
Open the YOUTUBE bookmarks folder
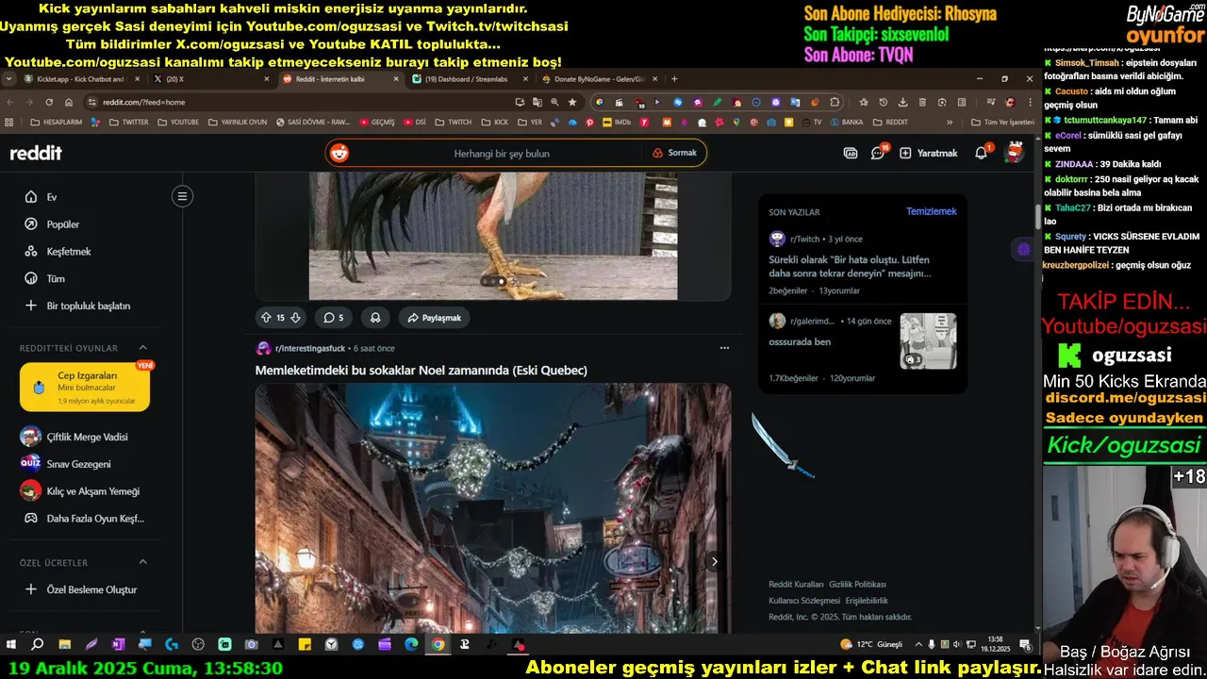point(177,122)
